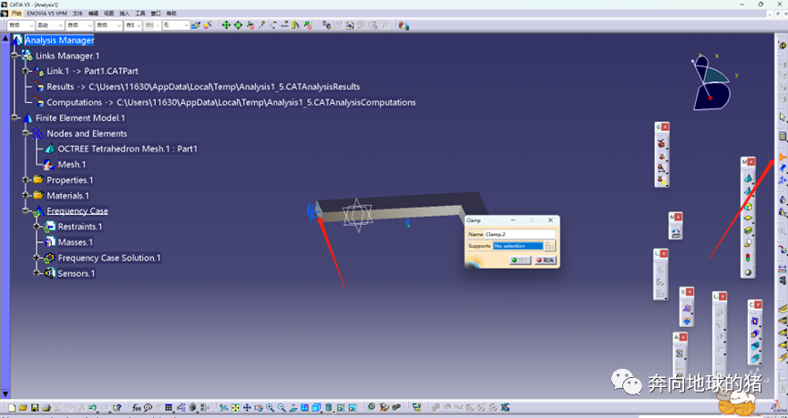Save the analysis with the floppy icon
The image size is (788, 418).
tap(35, 407)
